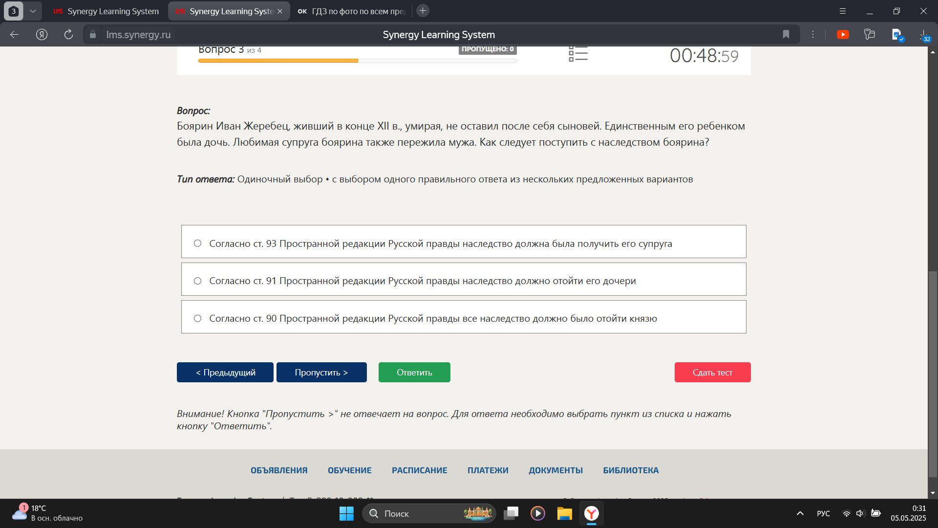938x528 pixels.
Task: Click the orange question progress bar
Action: click(x=357, y=61)
